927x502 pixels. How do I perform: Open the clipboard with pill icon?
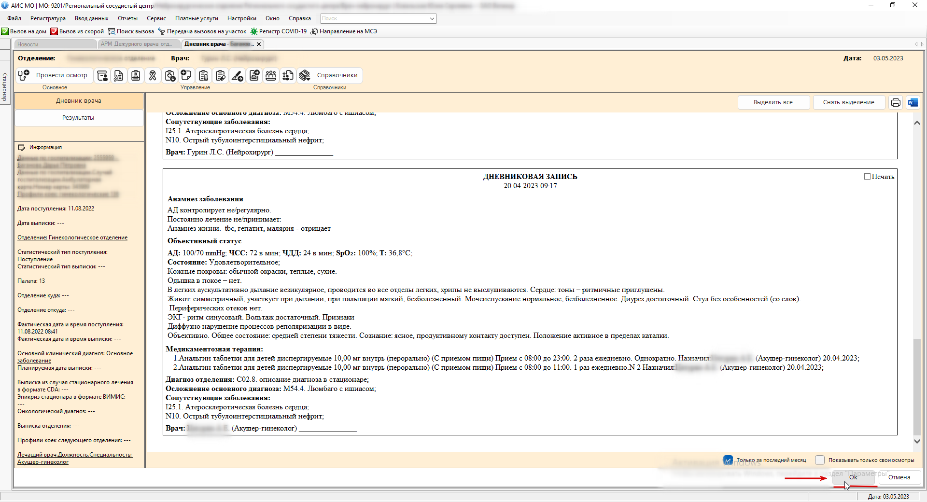tap(221, 75)
